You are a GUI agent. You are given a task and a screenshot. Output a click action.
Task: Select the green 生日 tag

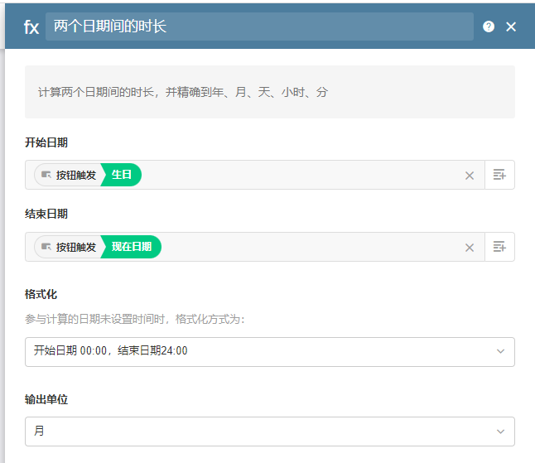123,175
